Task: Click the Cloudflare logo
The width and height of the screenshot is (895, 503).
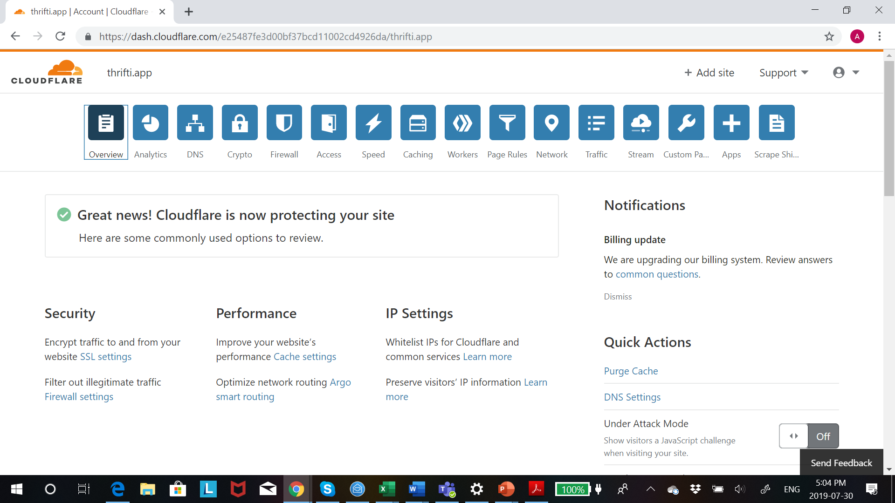Action: (47, 72)
